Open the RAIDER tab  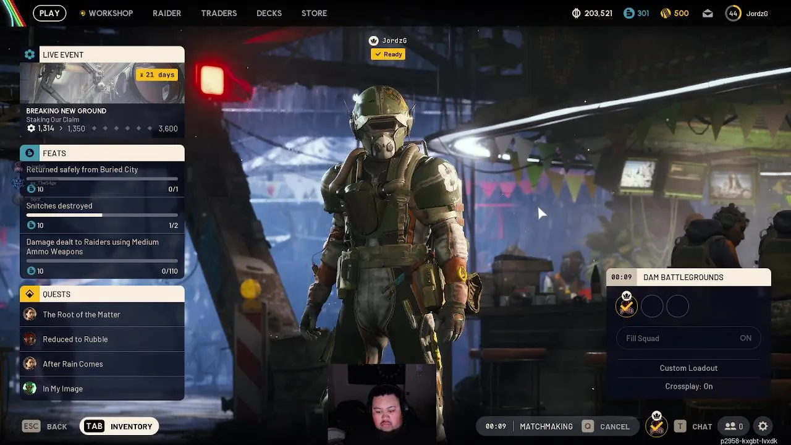(x=167, y=13)
